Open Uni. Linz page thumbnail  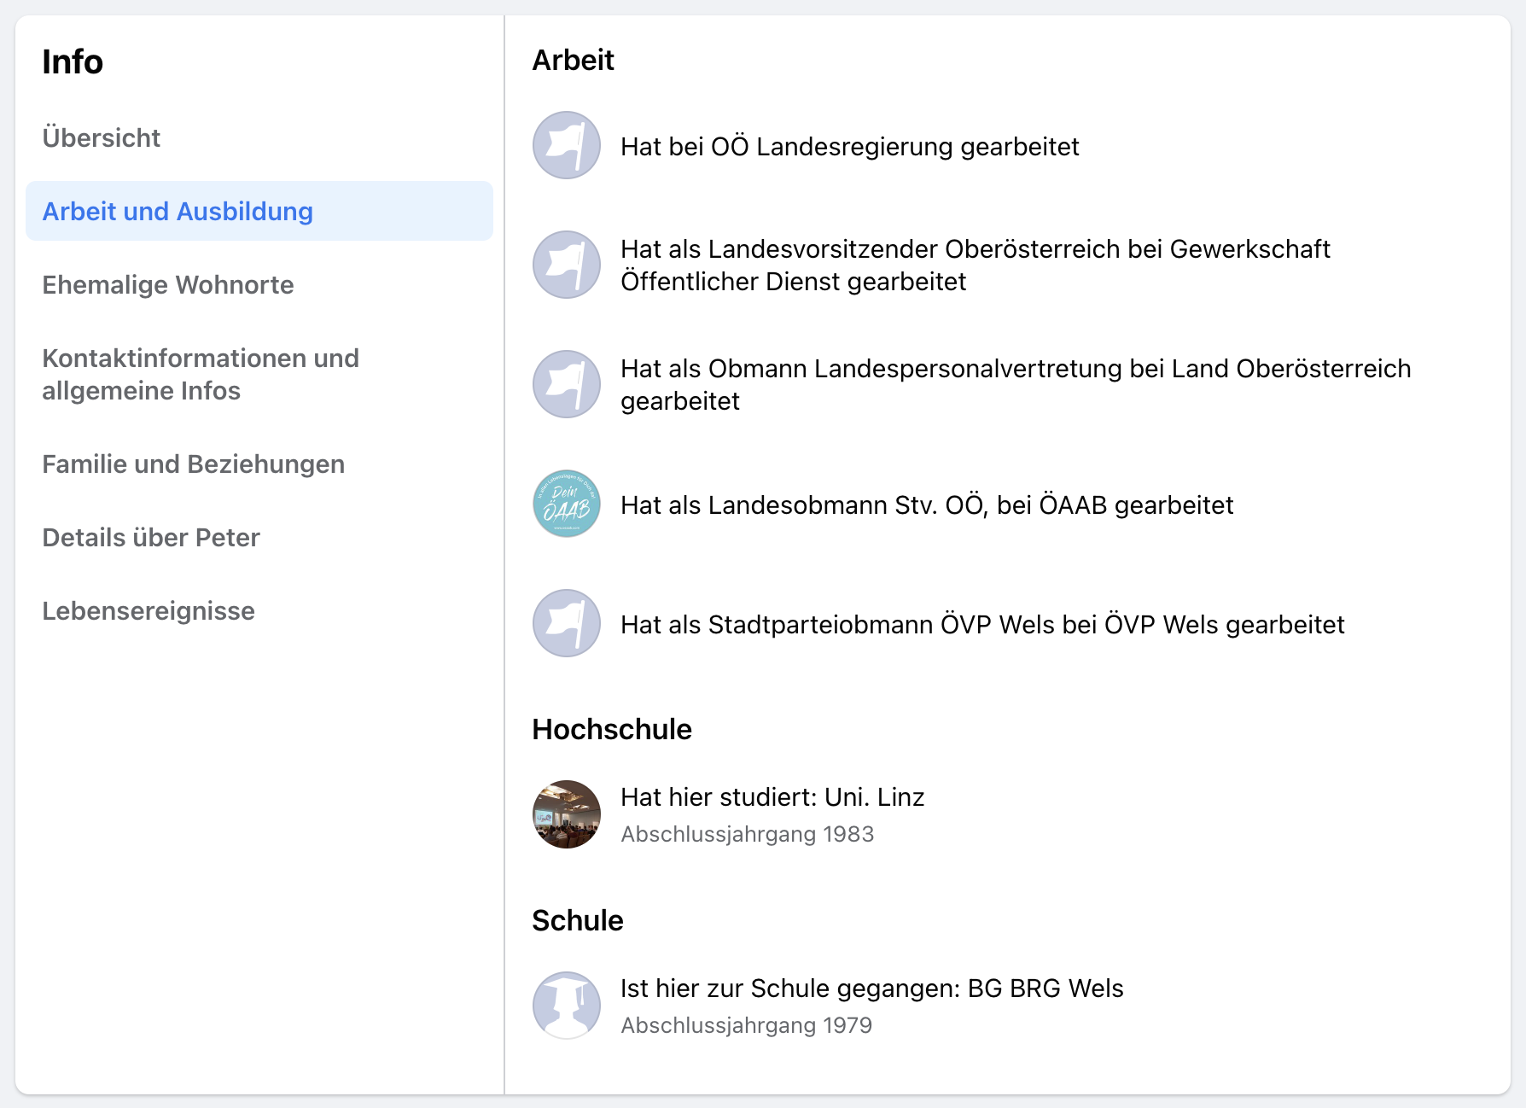[567, 814]
